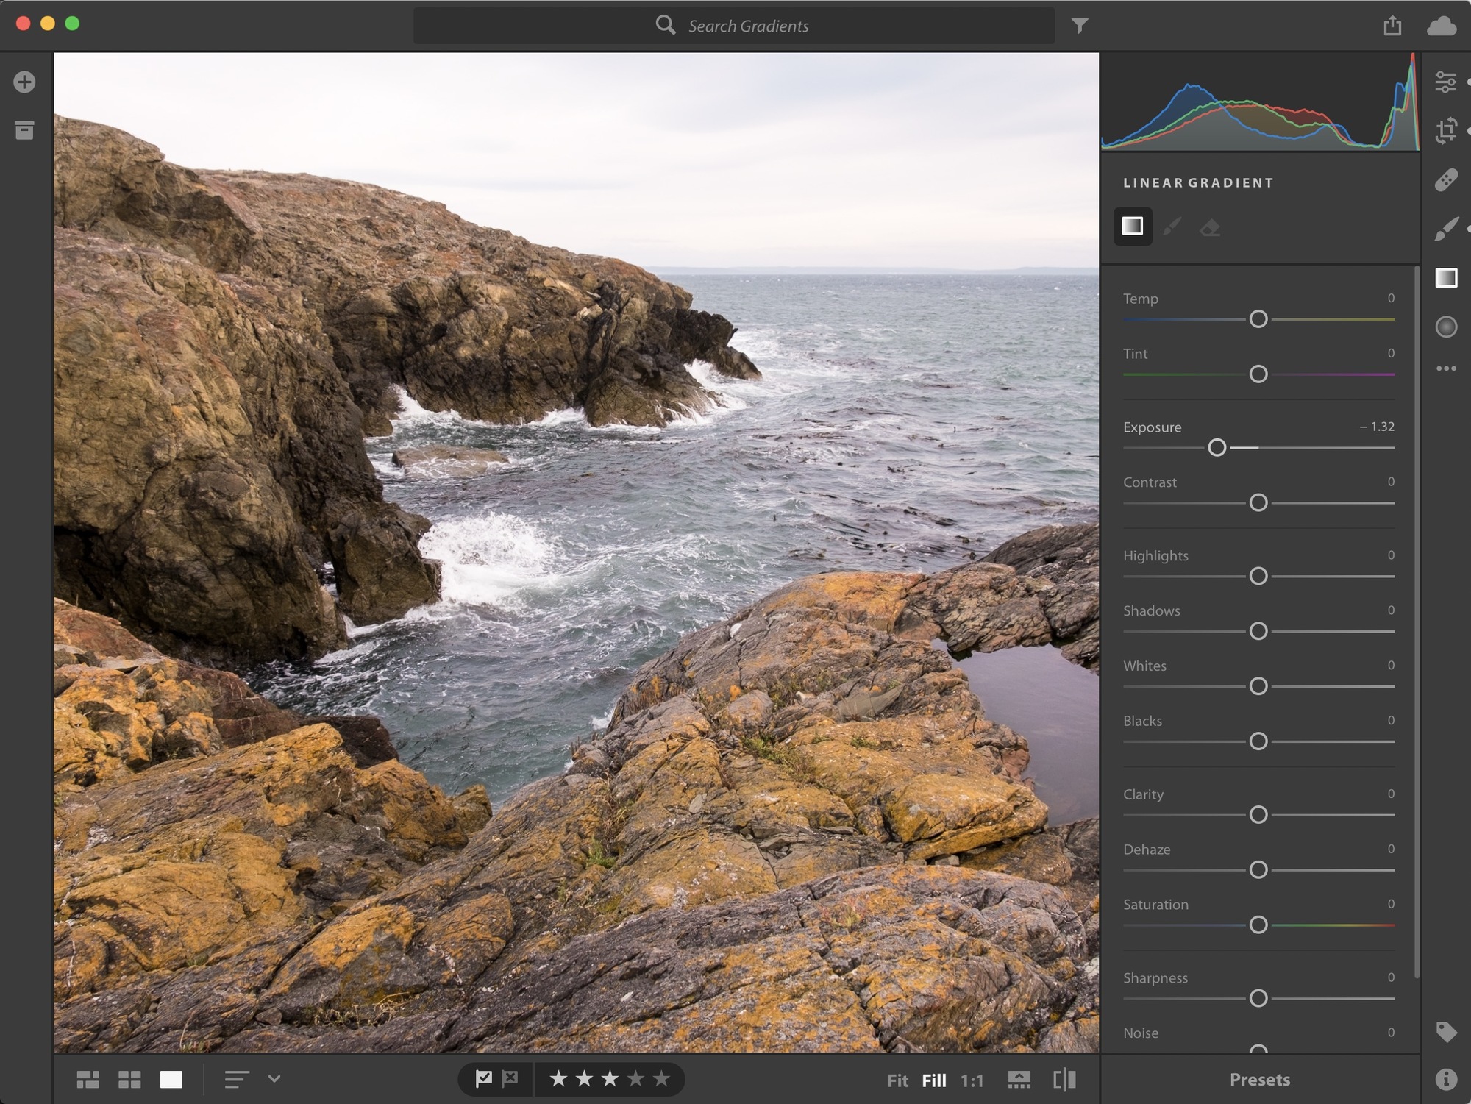Viewport: 1471px width, 1104px height.
Task: Open the Add Photos plus icon
Action: 24,82
